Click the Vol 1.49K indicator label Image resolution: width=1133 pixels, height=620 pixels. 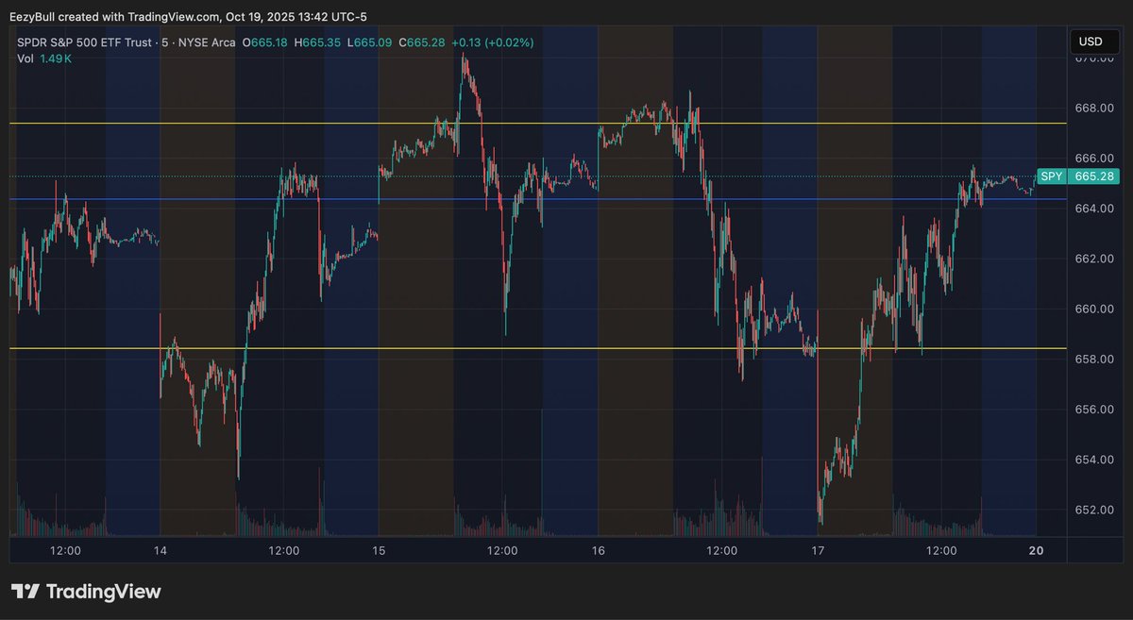[x=44, y=59]
